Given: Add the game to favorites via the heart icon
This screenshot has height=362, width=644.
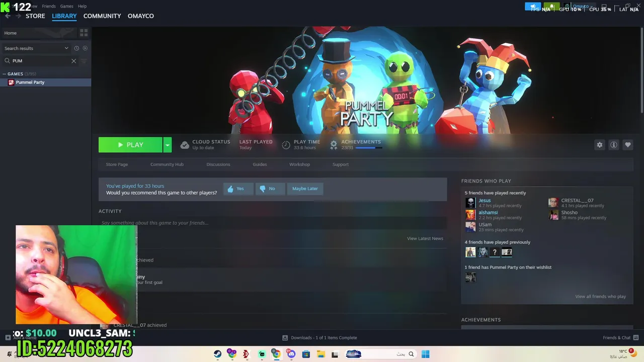Looking at the screenshot, I should point(628,145).
